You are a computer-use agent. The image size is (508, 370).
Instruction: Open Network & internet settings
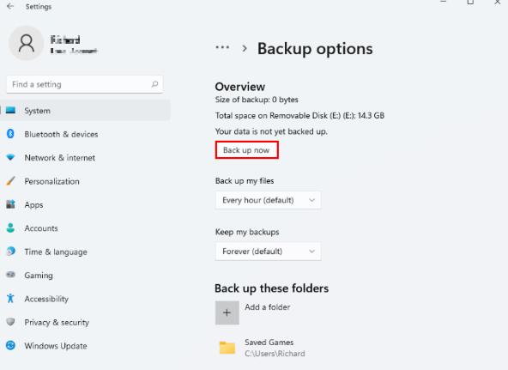click(85, 158)
